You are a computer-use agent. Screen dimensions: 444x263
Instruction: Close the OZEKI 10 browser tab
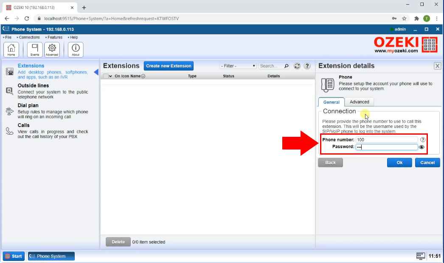tap(72, 8)
